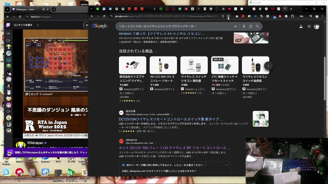Image resolution: width=328 pixels, height=184 pixels.
Task: Show next products with carousel arrow
Action: tap(268, 66)
